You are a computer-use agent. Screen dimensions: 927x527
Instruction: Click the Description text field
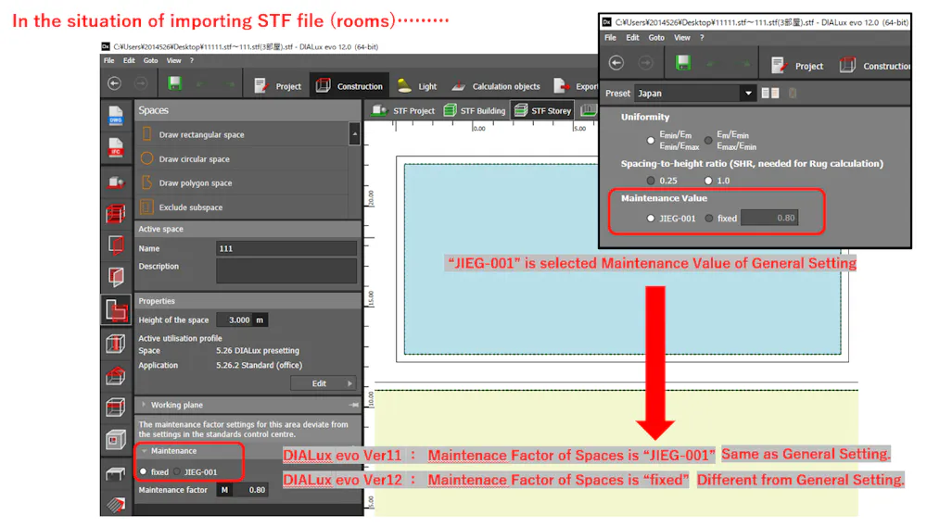(286, 270)
